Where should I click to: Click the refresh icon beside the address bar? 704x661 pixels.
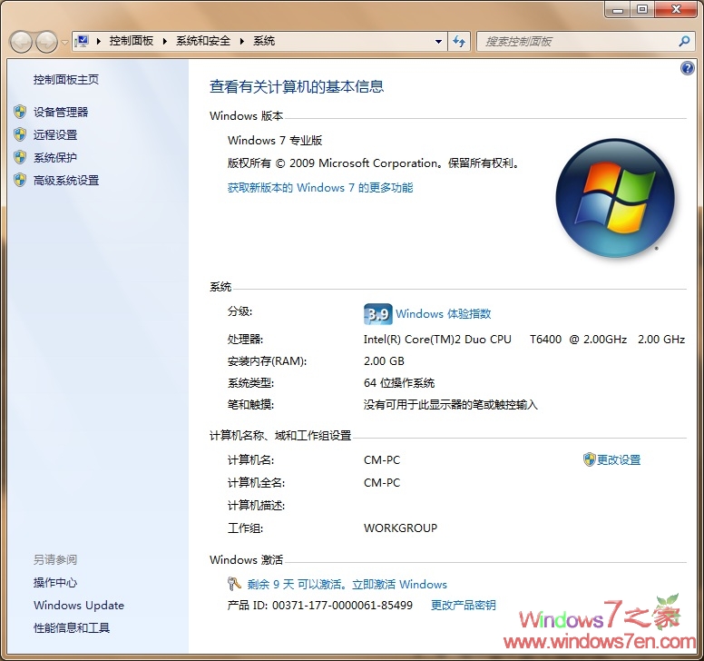coord(459,41)
